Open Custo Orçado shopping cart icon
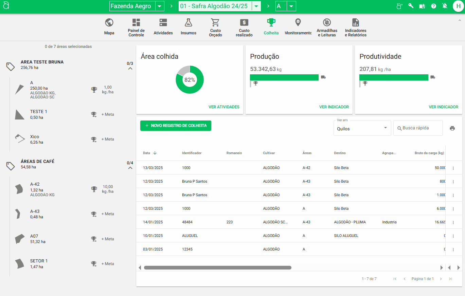 click(215, 23)
